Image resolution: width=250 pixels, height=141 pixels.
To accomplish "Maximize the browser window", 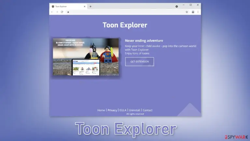I will [x=191, y=5].
